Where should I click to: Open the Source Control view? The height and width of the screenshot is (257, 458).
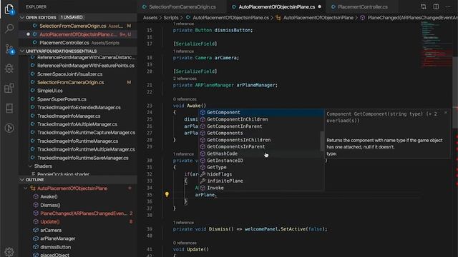point(9,49)
